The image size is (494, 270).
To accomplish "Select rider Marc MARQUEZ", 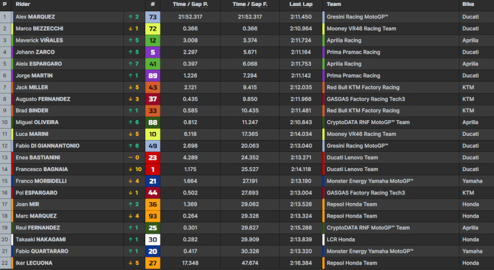I will pos(36,216).
